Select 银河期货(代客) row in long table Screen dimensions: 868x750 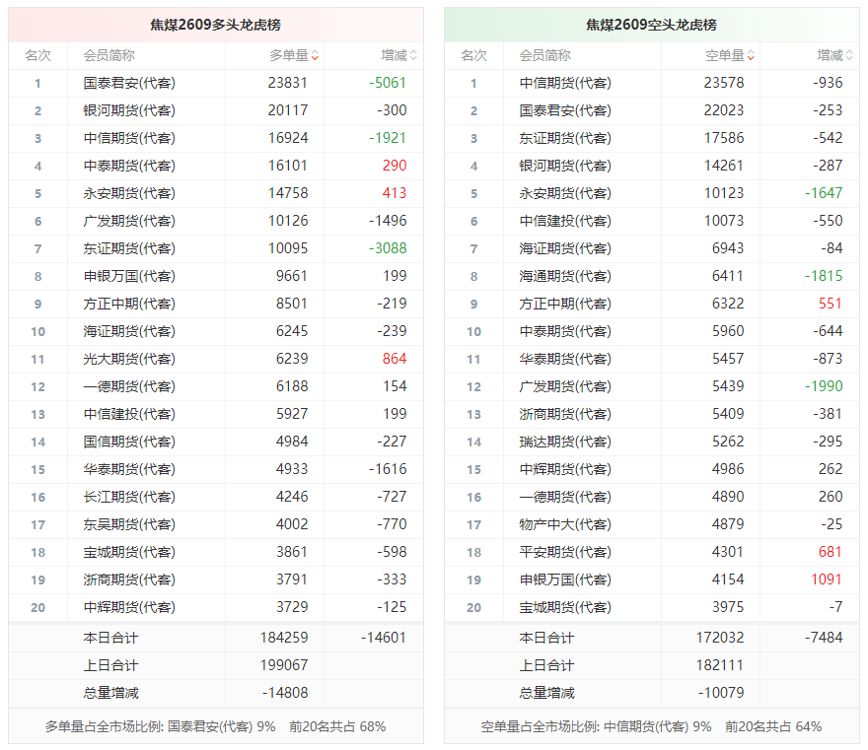[216, 110]
